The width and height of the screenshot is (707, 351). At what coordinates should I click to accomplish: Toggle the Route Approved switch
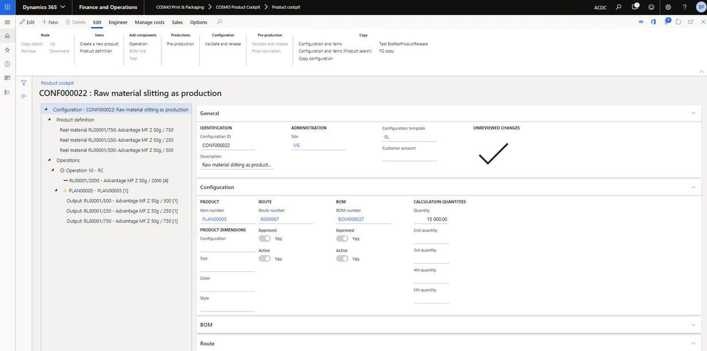(x=265, y=239)
